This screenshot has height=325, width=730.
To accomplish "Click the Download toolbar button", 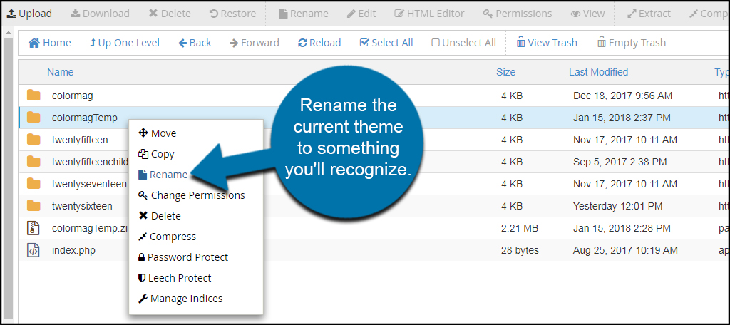I will click(x=100, y=14).
